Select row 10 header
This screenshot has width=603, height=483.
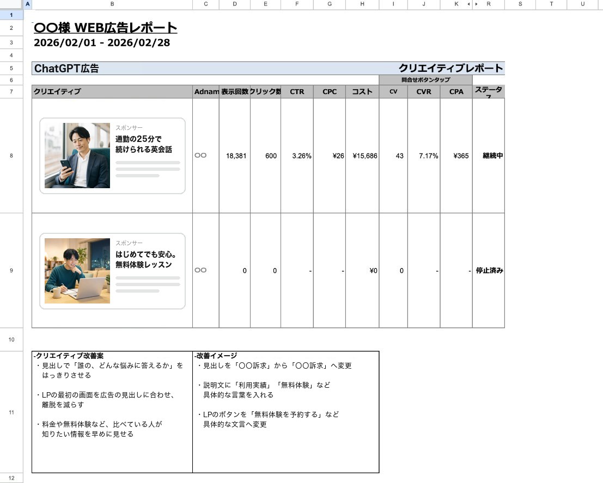coord(11,339)
